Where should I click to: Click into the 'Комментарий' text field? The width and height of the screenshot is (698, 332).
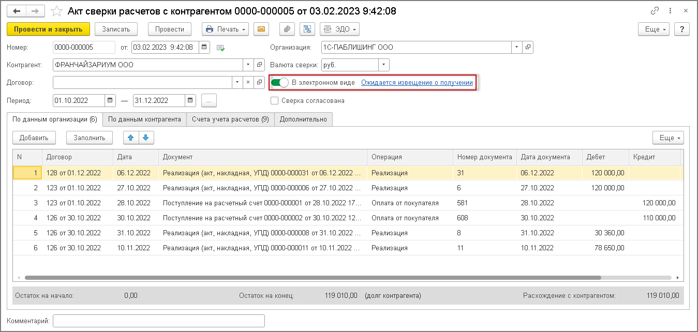(159, 321)
